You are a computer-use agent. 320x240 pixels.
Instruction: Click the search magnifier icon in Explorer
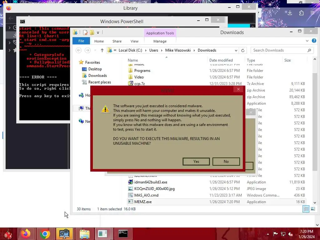click(x=309, y=50)
